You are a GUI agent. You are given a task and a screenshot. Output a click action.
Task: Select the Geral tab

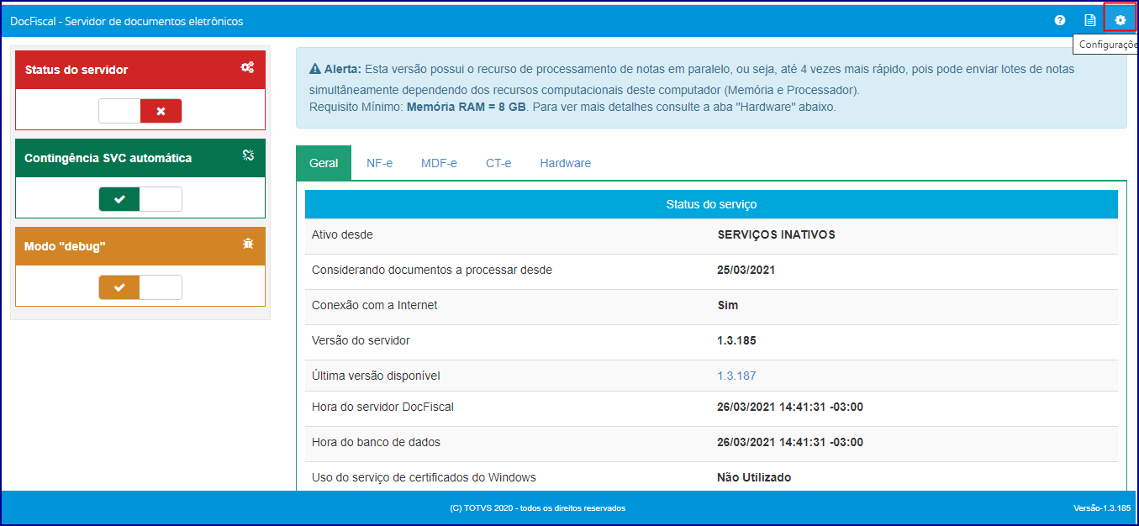pyautogui.click(x=324, y=163)
